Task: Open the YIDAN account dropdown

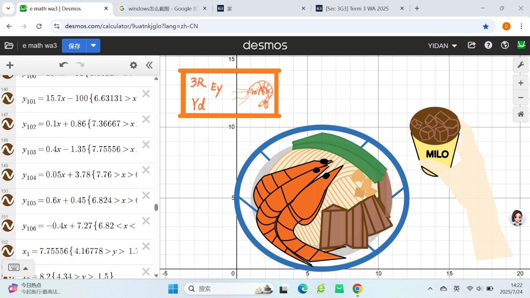Action: pos(442,46)
